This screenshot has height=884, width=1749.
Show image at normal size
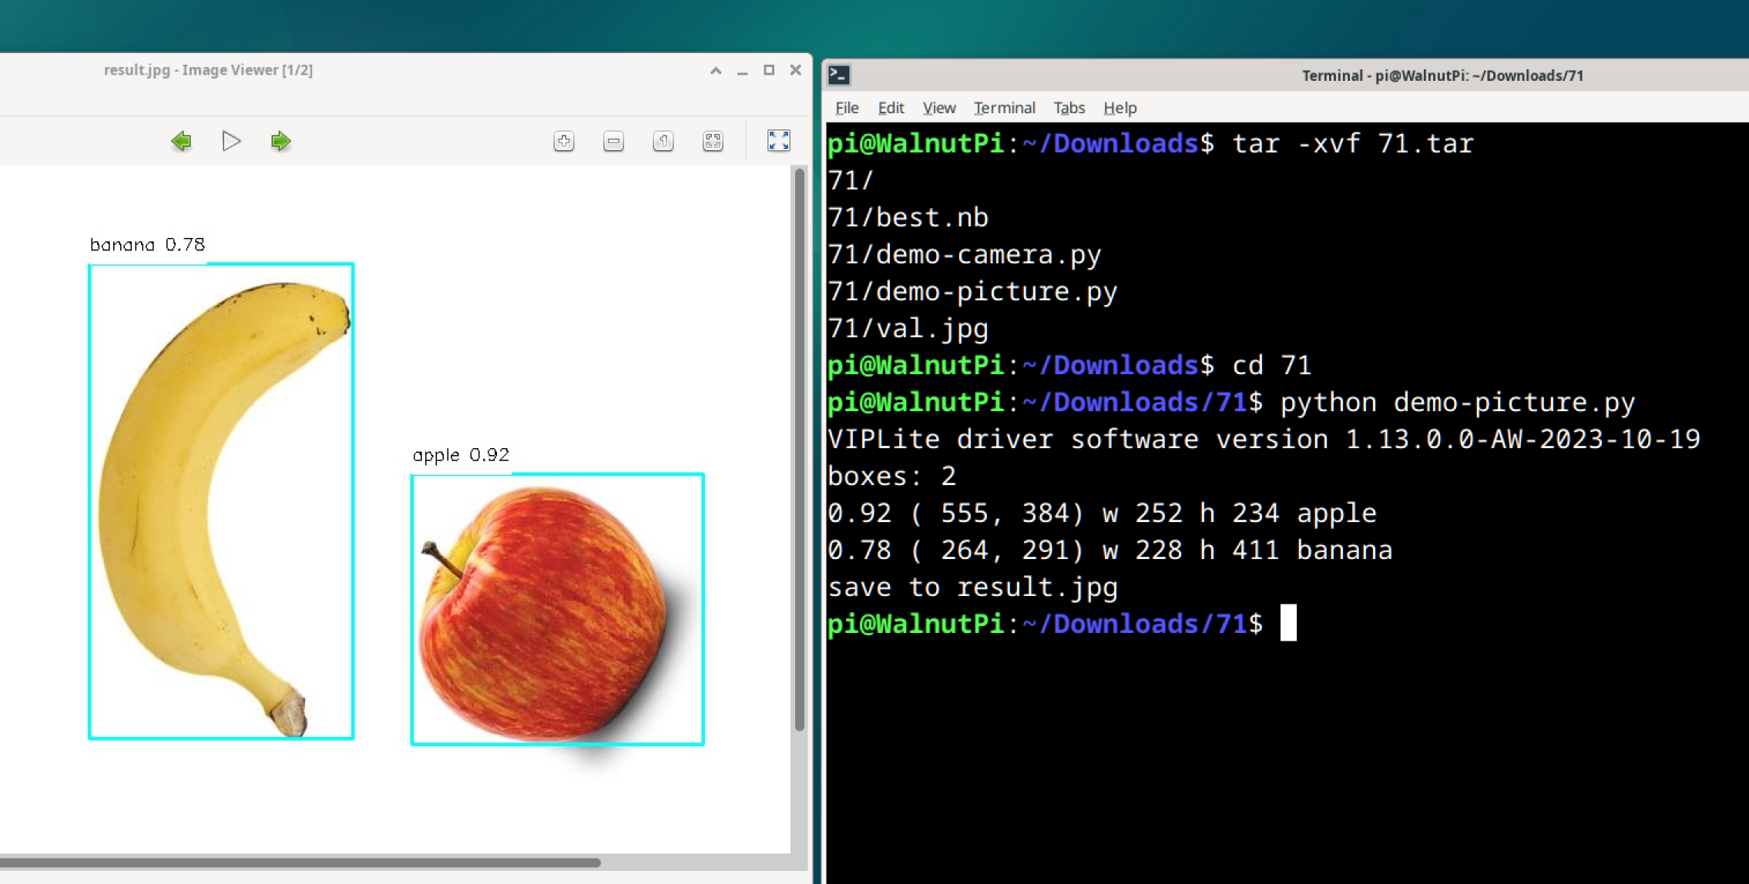point(663,141)
